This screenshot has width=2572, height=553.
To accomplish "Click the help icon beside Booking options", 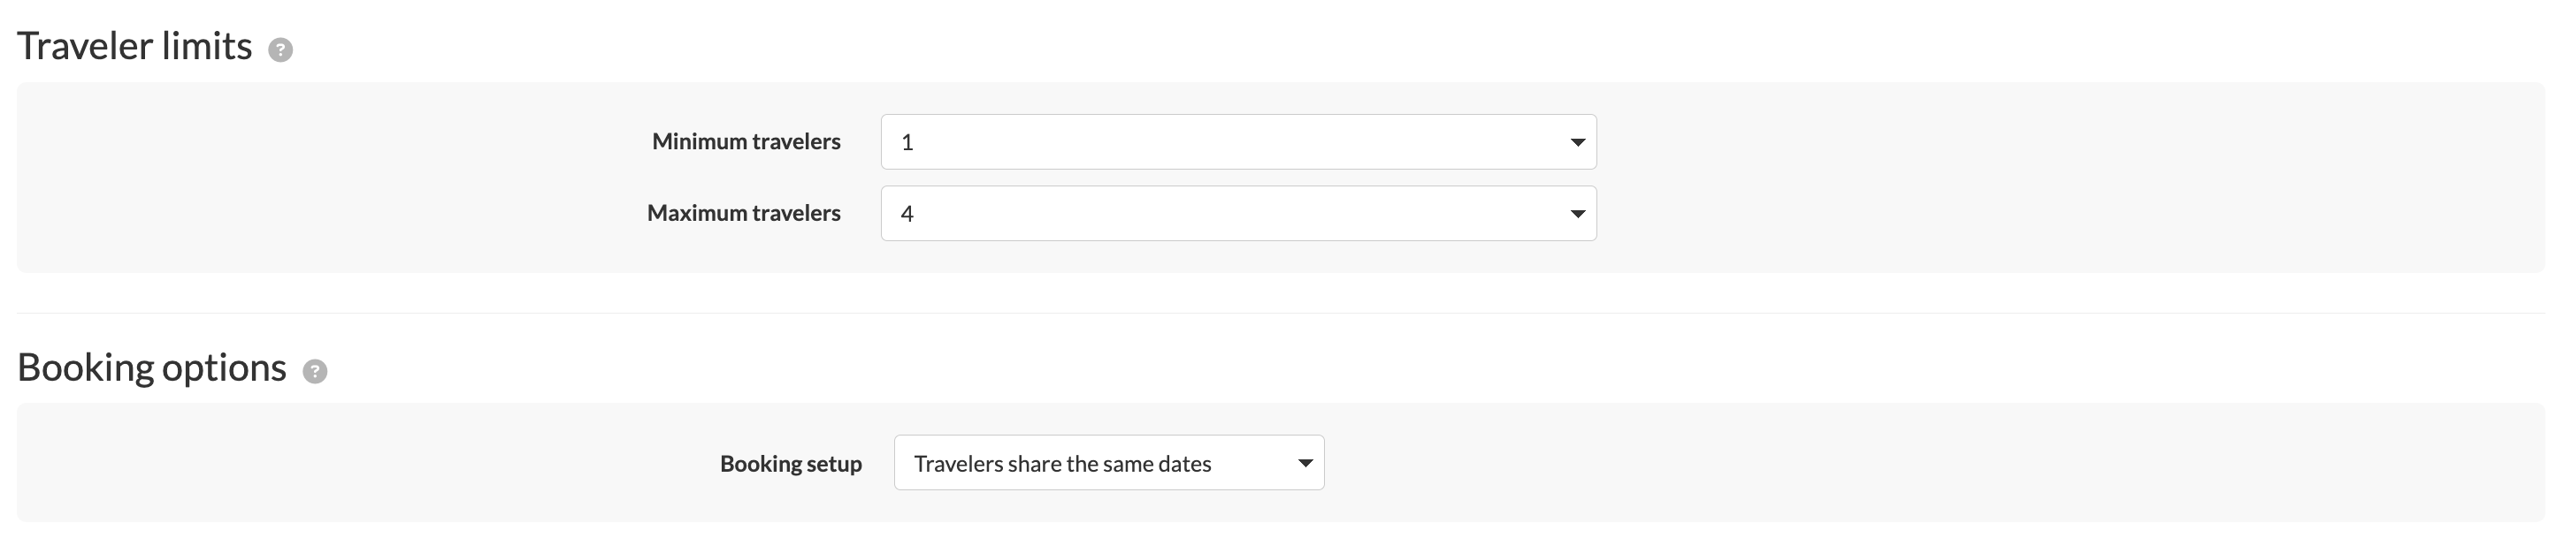I will click(x=315, y=372).
